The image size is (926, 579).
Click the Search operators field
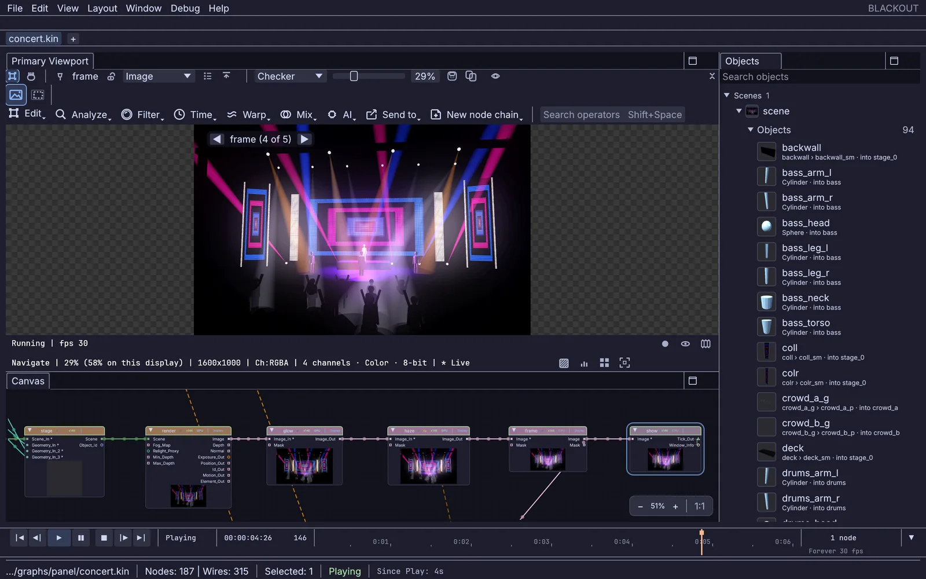pyautogui.click(x=612, y=115)
